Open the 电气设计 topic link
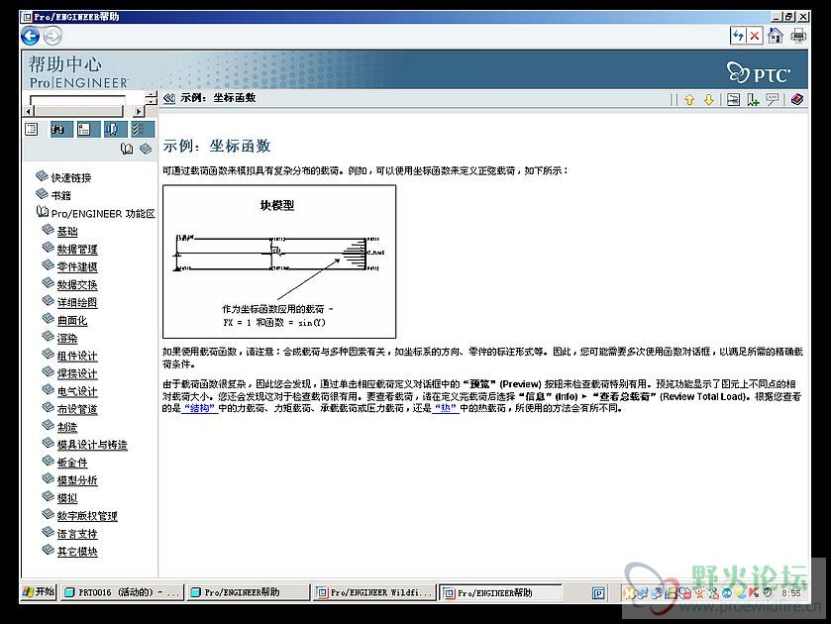The width and height of the screenshot is (831, 624). 77,391
